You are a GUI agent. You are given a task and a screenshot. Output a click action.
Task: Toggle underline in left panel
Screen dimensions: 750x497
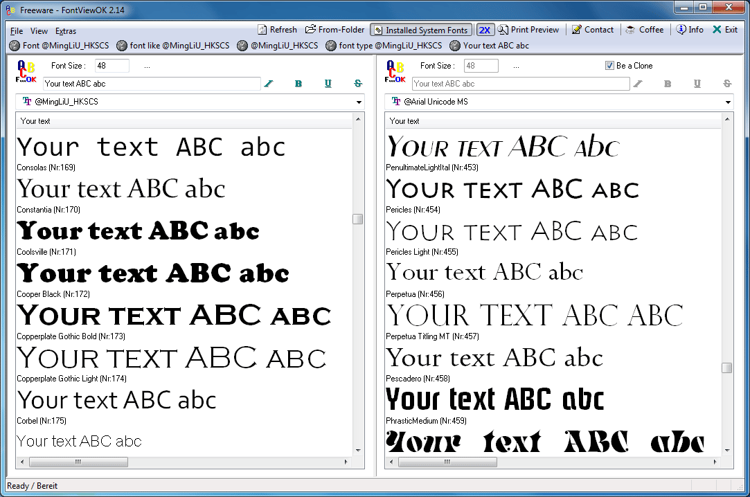(x=328, y=84)
